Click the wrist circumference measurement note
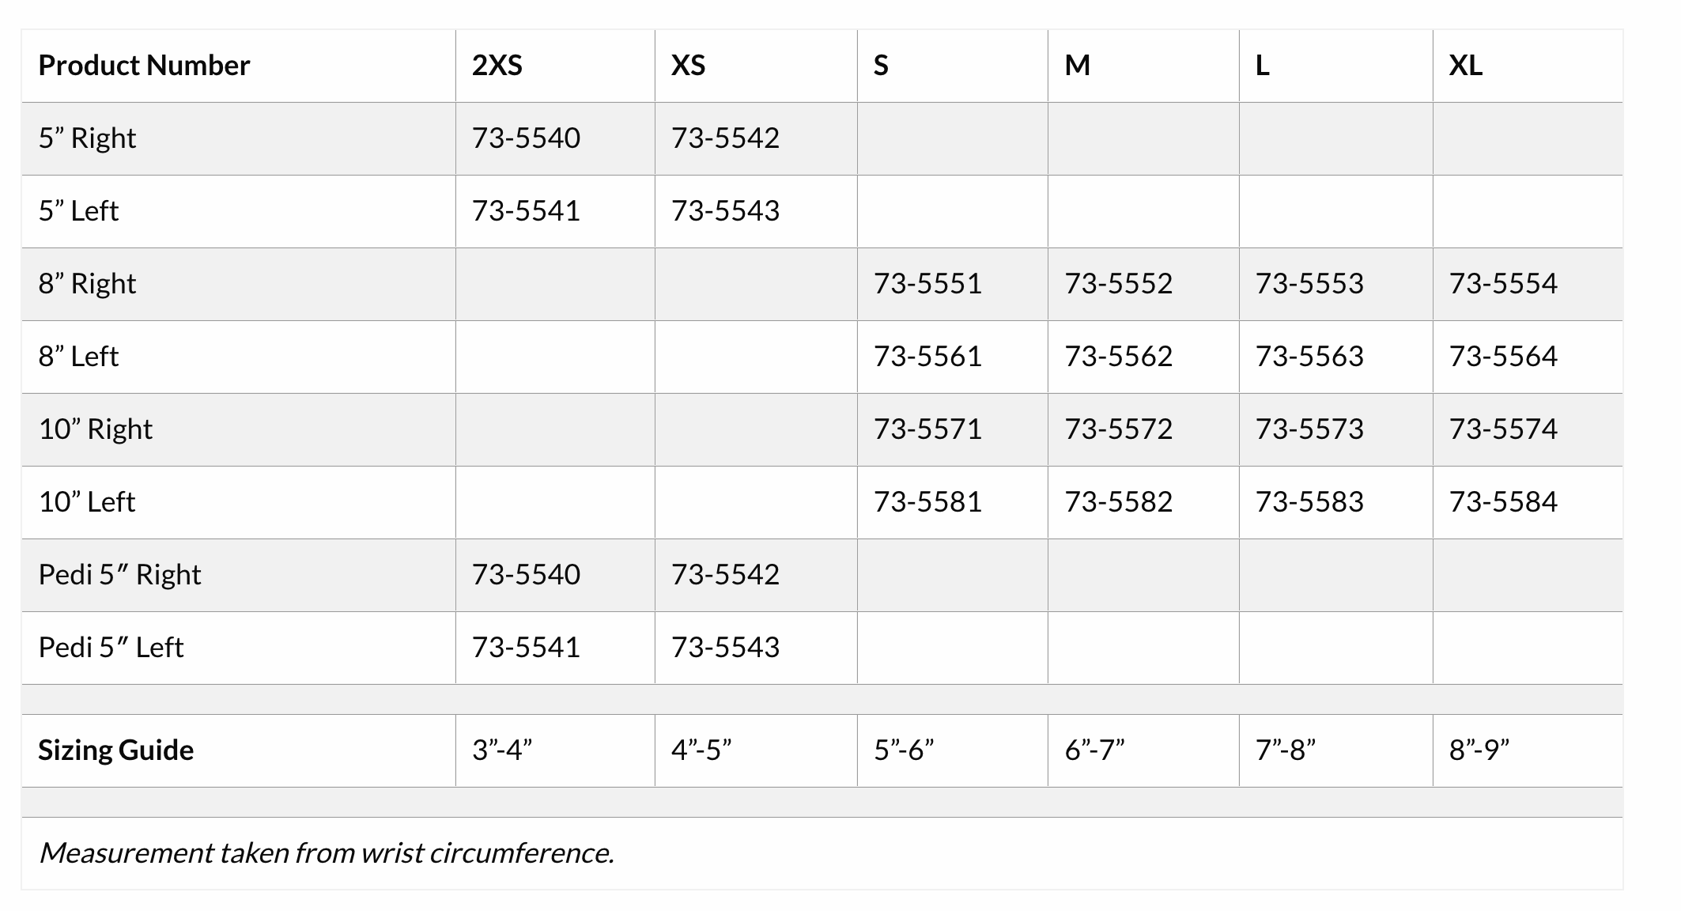1681x911 pixels. (327, 853)
